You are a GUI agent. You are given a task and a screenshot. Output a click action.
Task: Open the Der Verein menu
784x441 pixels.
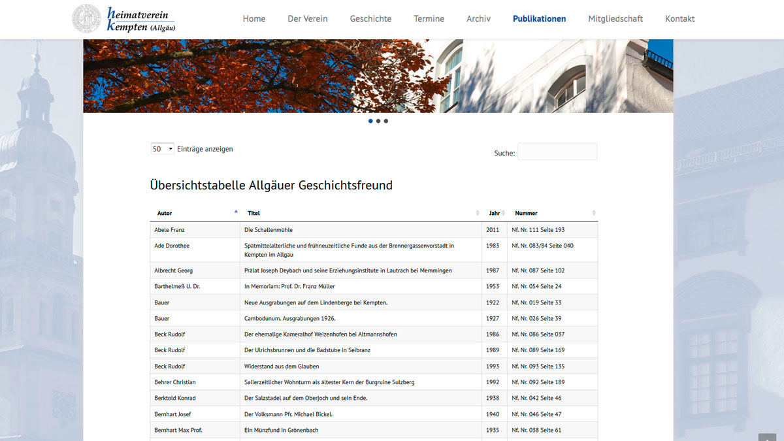[308, 19]
